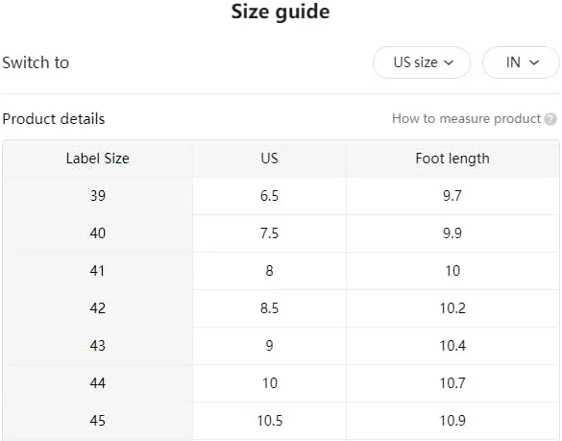
Task: Click foot length 10.7 cell
Action: point(452,383)
